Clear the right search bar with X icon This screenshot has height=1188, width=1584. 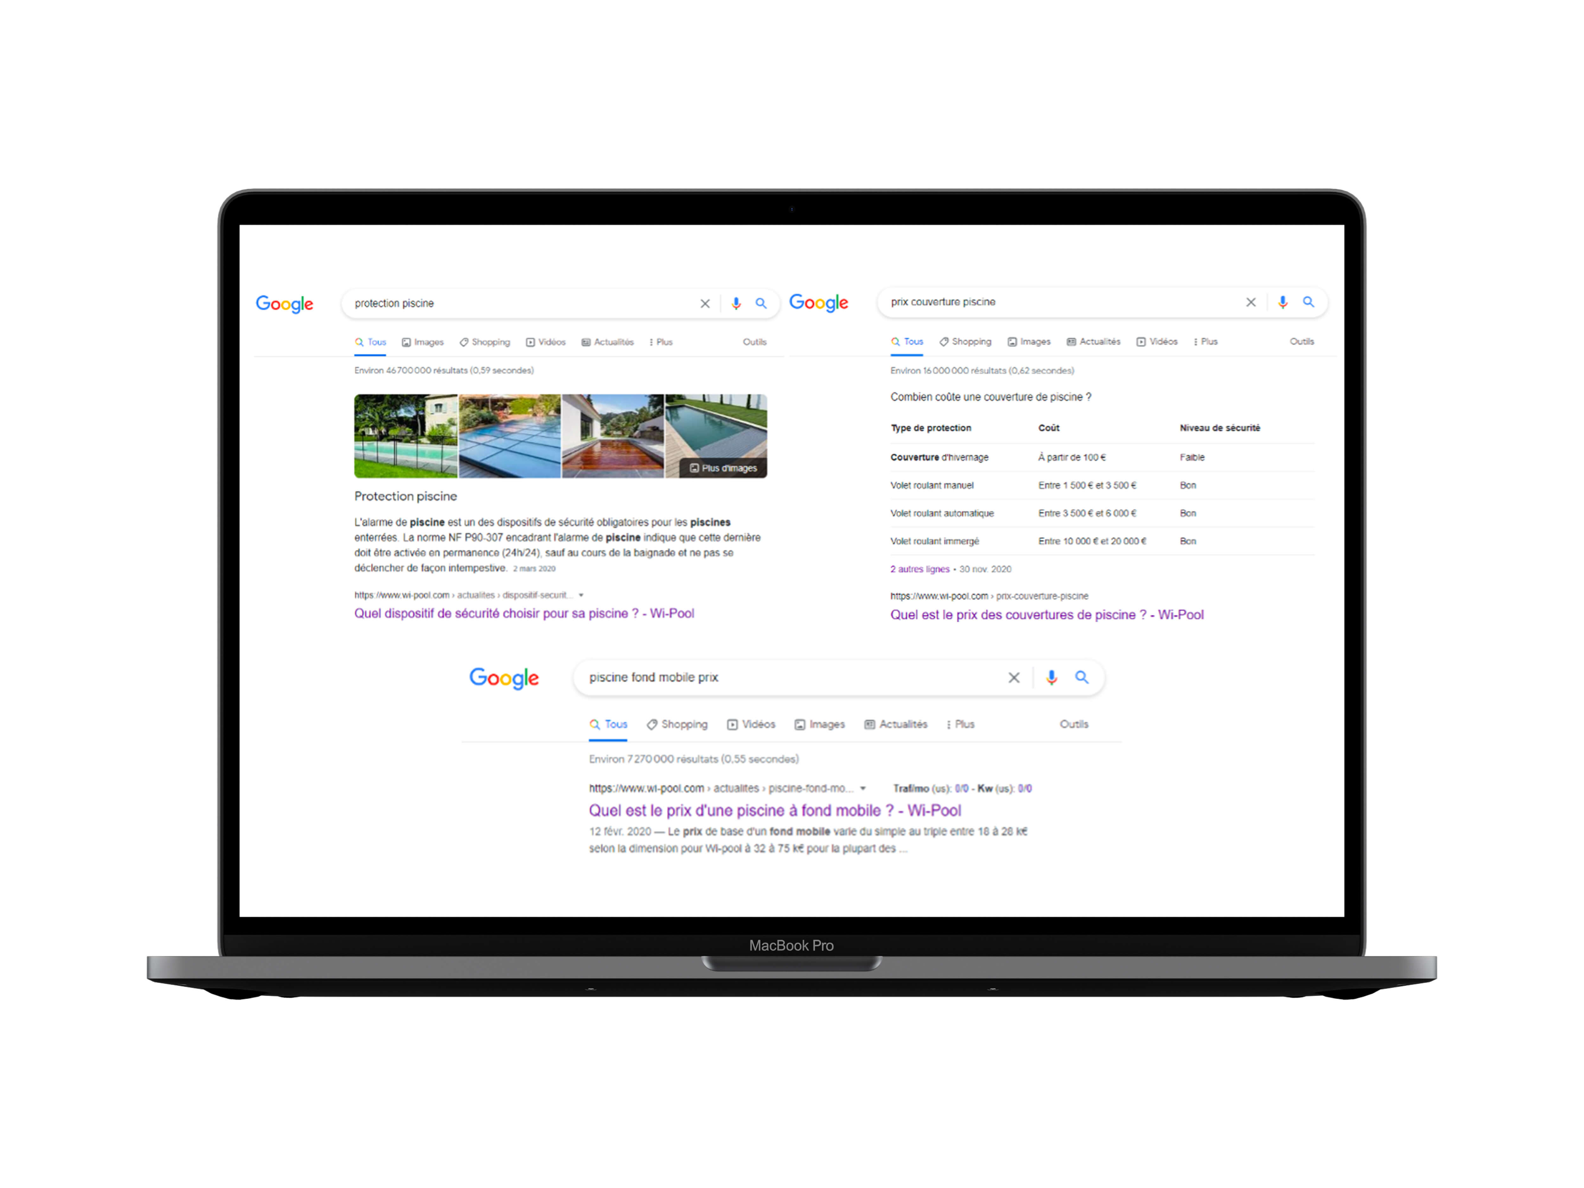(1251, 303)
